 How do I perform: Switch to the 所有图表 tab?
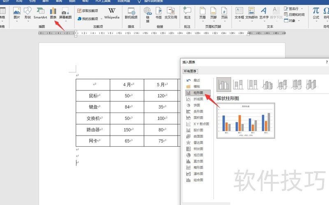pyautogui.click(x=190, y=71)
